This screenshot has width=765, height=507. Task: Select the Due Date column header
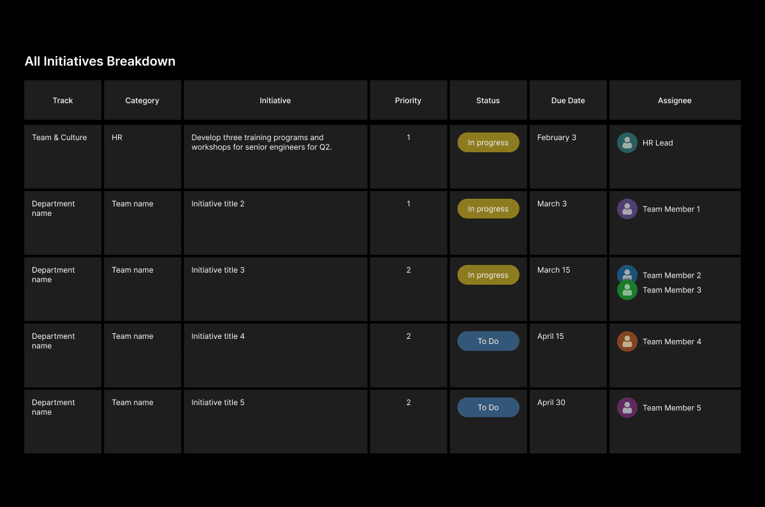point(568,101)
